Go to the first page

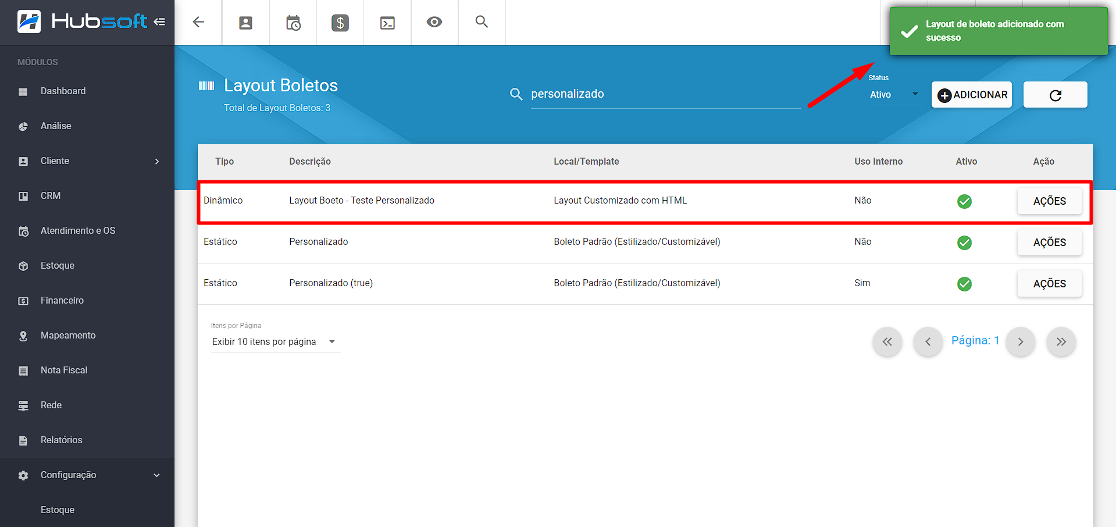(x=887, y=341)
